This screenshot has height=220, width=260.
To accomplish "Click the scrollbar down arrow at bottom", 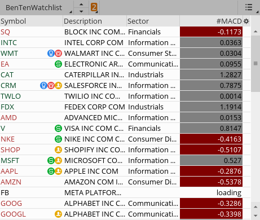I will 255,215.
